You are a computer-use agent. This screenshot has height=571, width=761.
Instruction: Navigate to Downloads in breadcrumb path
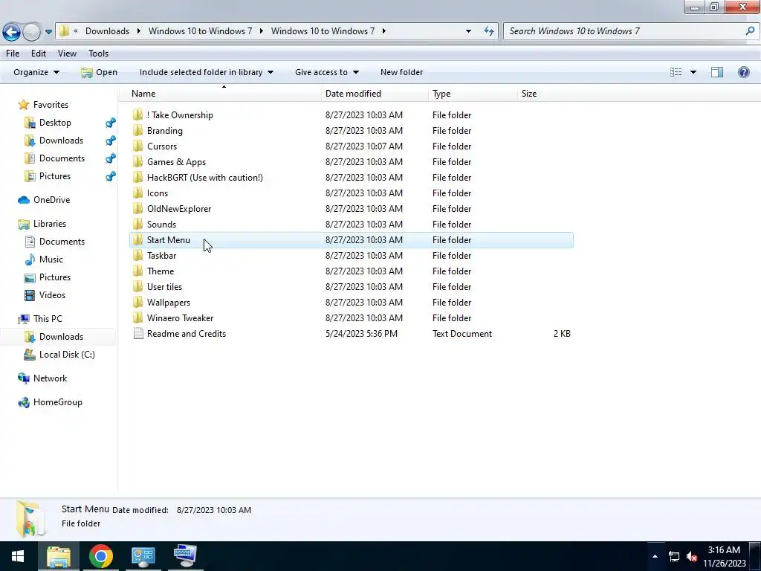(x=107, y=31)
